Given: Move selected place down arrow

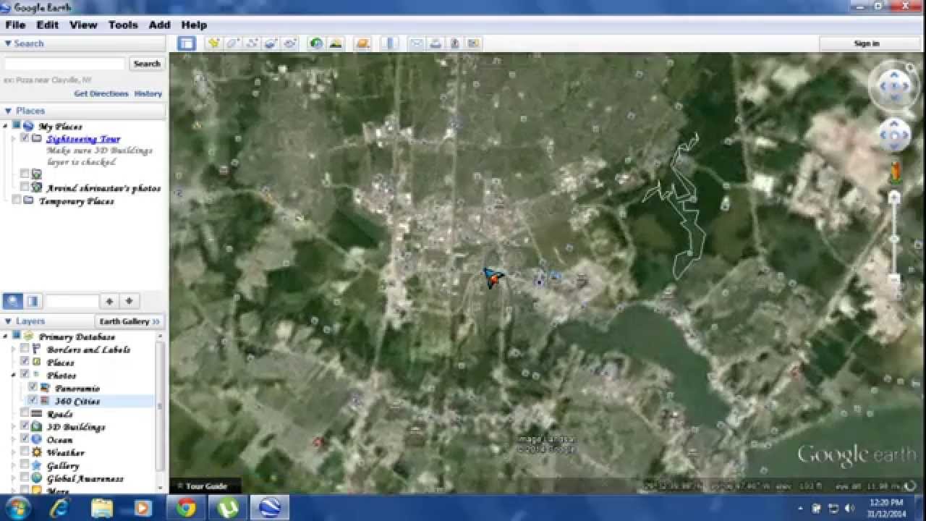Looking at the screenshot, I should (129, 301).
